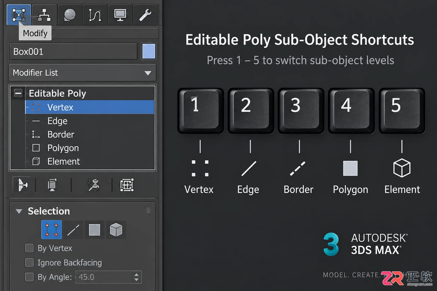Viewport: 437px width, 291px height.
Task: Select Vertex sub-object level in stack
Action: (90, 107)
